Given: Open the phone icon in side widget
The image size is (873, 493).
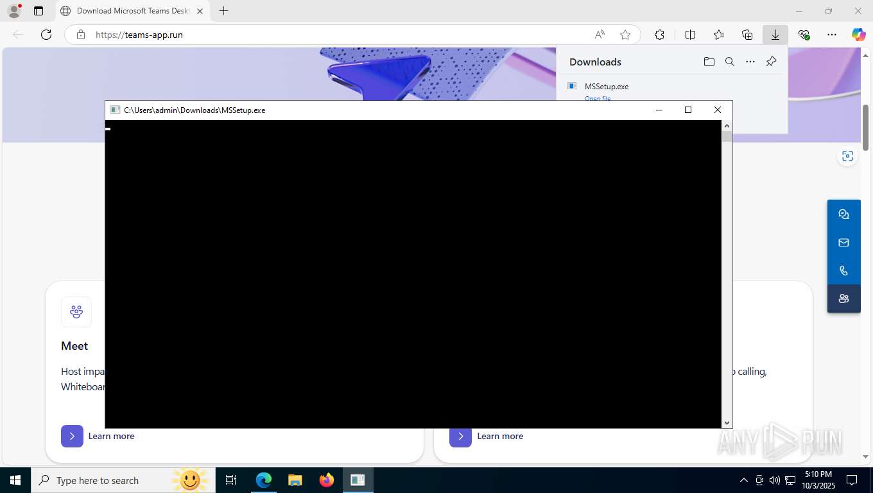Looking at the screenshot, I should click(x=843, y=271).
